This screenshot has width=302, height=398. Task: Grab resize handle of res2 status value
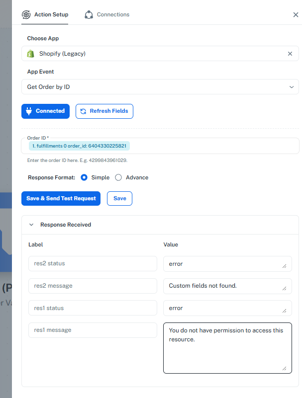pos(285,266)
